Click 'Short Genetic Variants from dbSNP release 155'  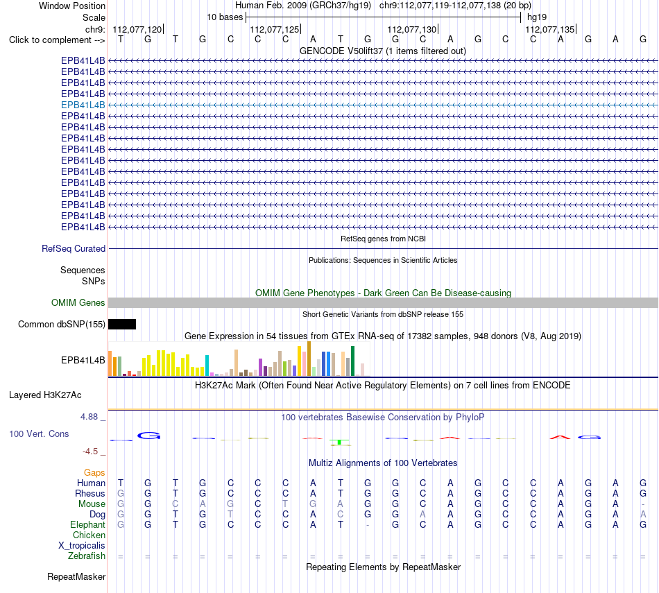383,314
